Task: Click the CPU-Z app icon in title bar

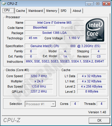Action: 4,3
